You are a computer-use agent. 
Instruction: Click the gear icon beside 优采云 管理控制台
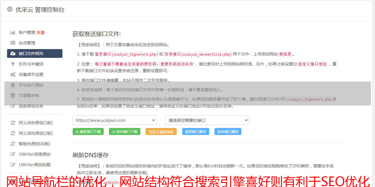(x=10, y=9)
